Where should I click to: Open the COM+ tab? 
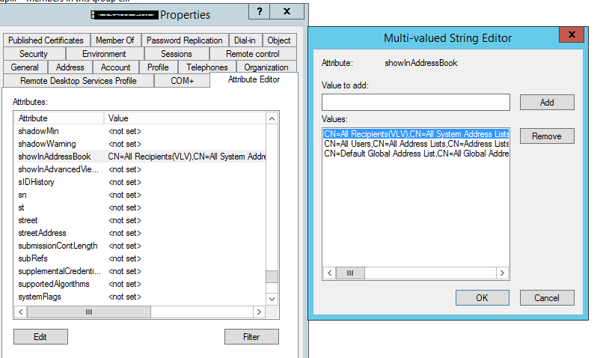click(x=182, y=80)
